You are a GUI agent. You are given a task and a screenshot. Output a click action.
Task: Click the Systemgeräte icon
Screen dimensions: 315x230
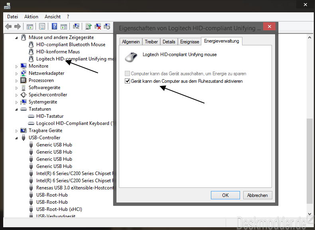point(24,102)
